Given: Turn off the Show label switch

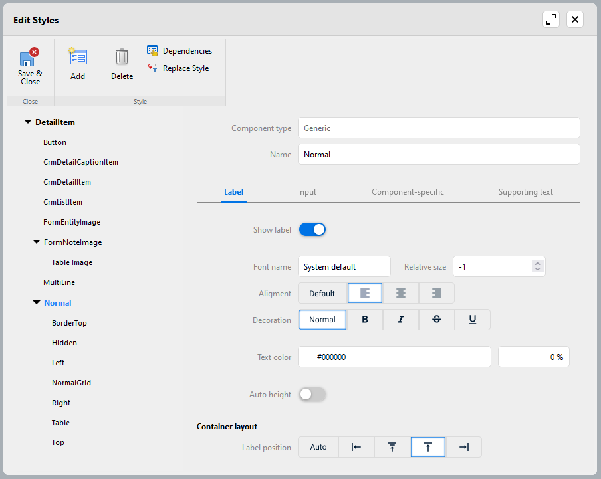Looking at the screenshot, I should pos(312,230).
